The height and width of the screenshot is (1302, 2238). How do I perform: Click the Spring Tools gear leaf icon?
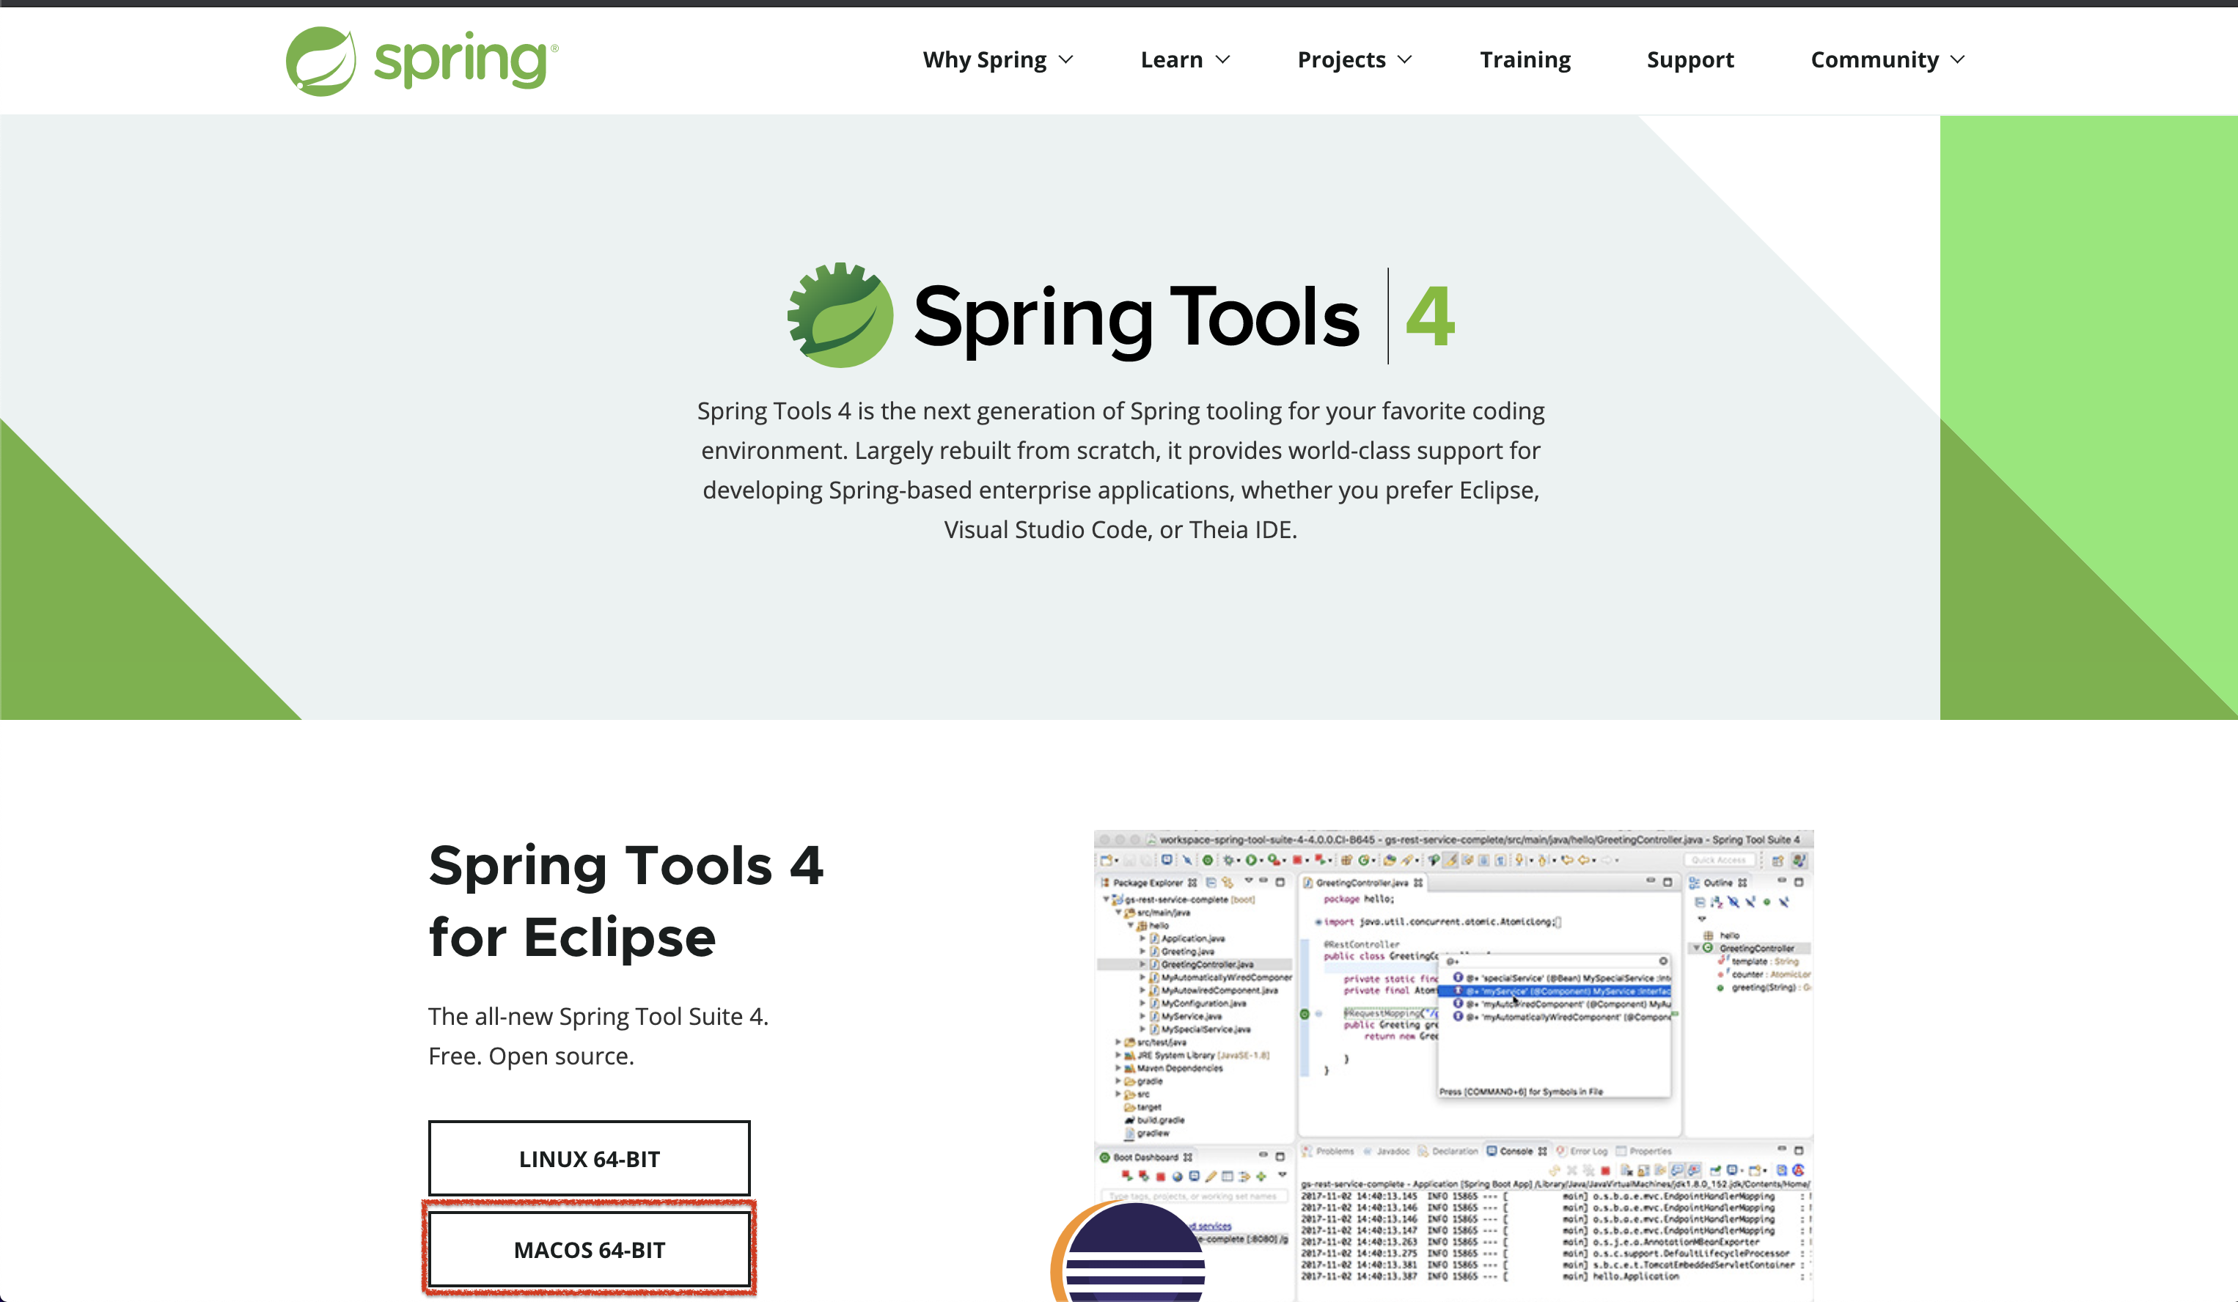click(x=840, y=315)
